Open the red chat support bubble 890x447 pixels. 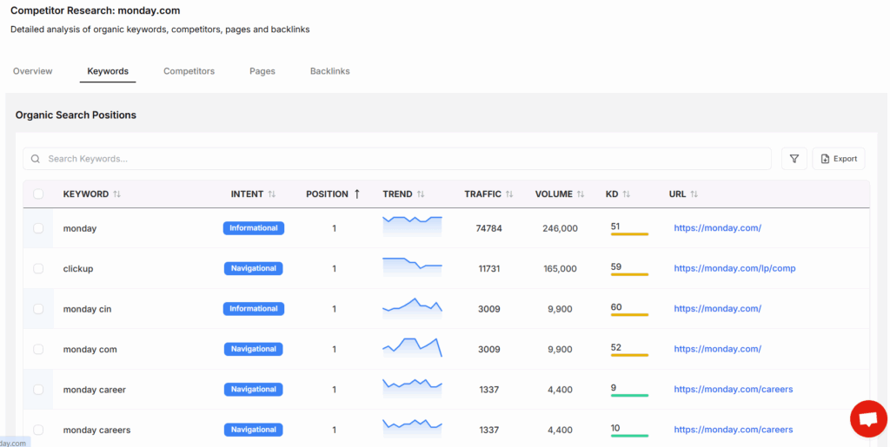coord(868,419)
